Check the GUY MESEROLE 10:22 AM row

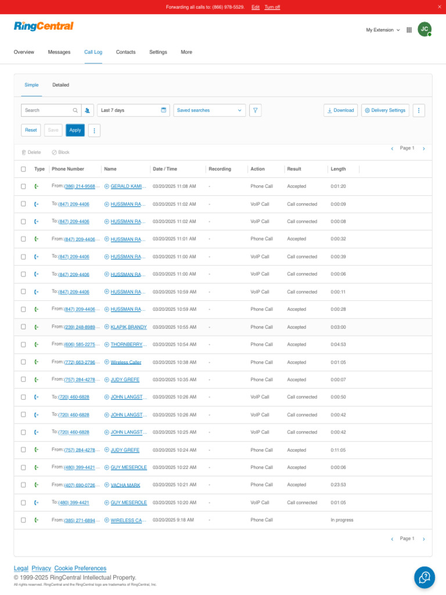click(23, 468)
